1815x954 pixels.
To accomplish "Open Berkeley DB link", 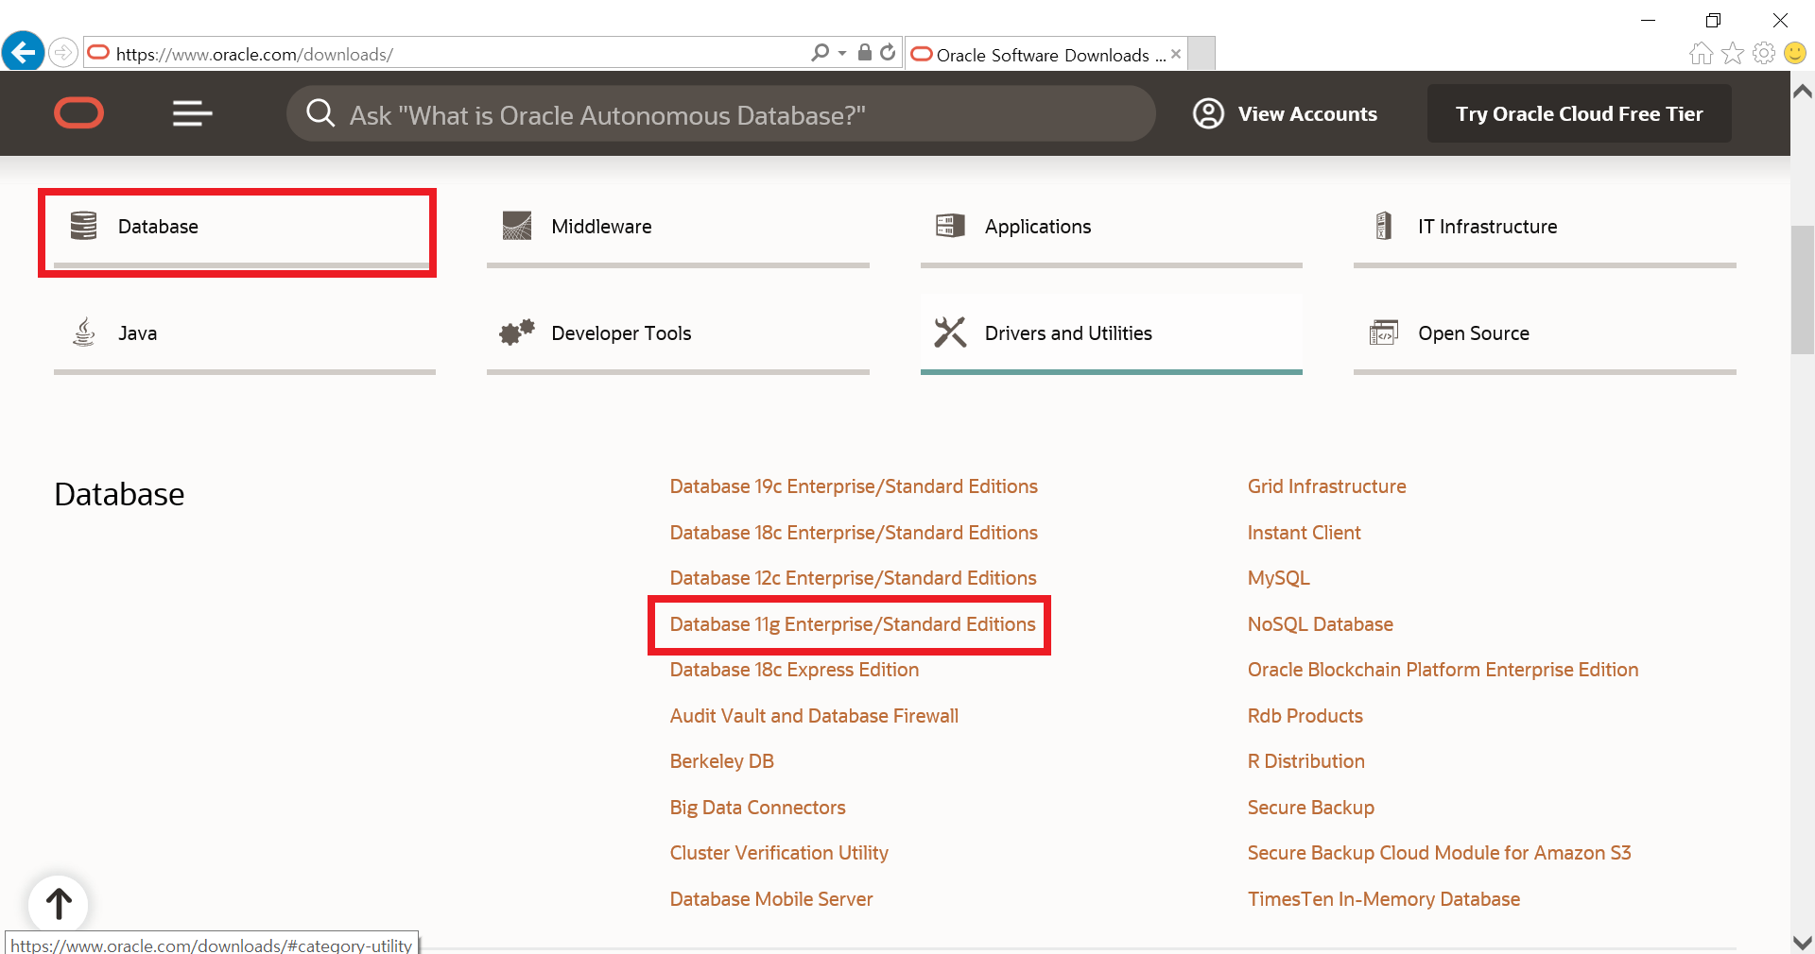I will (721, 761).
